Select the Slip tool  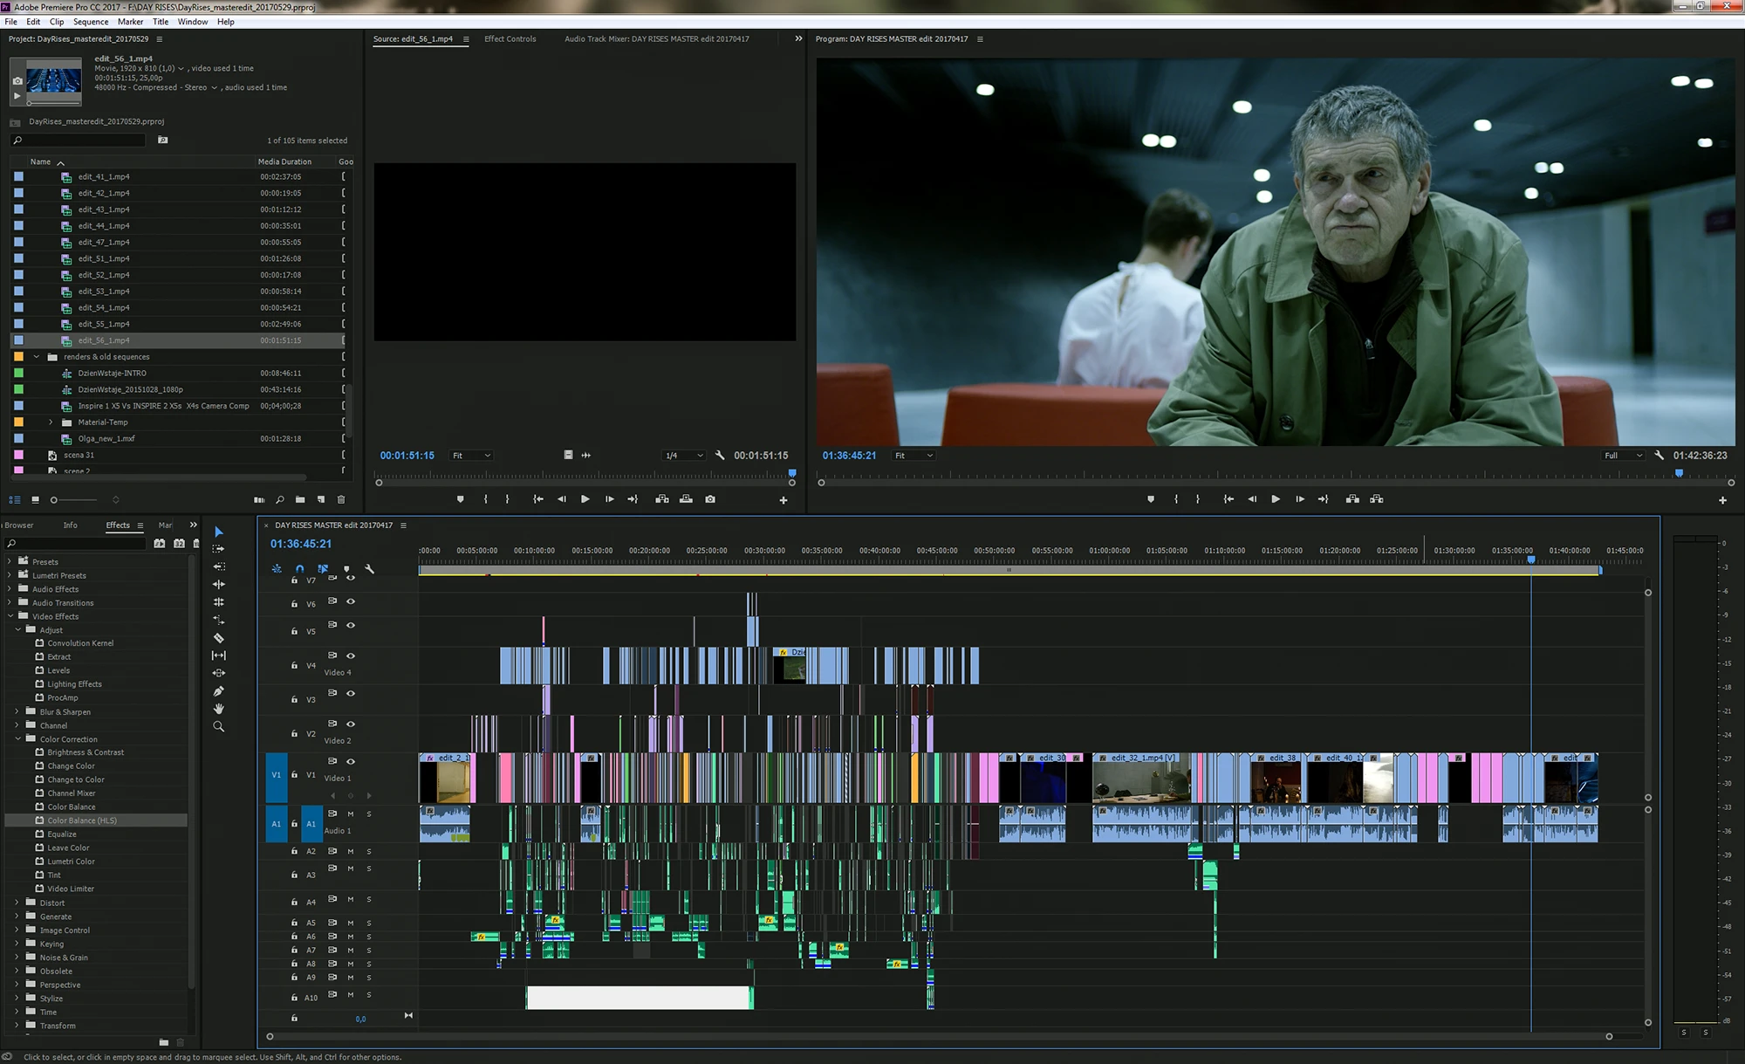point(218,656)
